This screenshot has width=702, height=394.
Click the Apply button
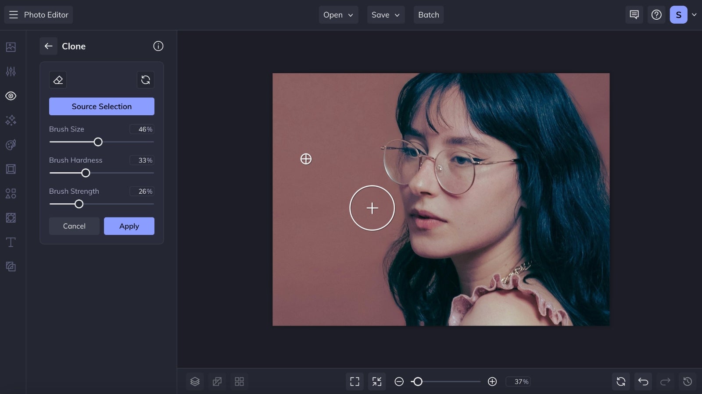click(x=129, y=226)
